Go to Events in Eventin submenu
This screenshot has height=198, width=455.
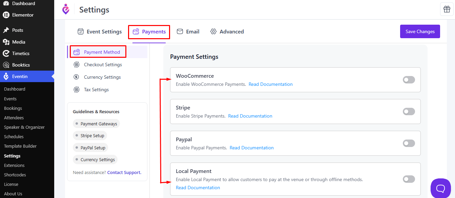[x=10, y=99]
